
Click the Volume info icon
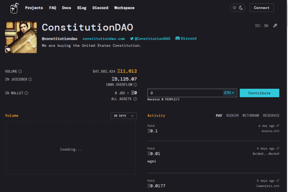click(20, 72)
